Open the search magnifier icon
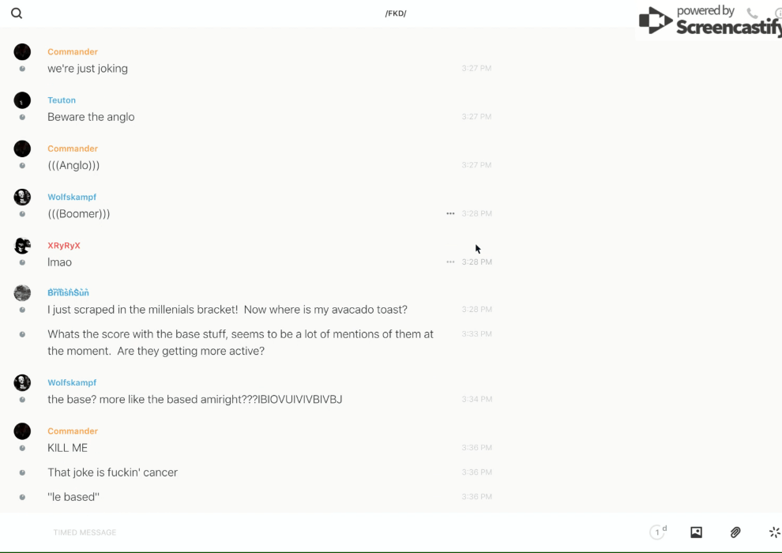 click(17, 13)
